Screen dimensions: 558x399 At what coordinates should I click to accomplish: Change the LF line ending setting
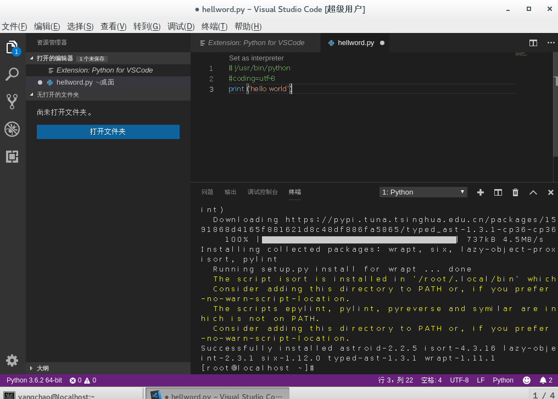[481, 380]
